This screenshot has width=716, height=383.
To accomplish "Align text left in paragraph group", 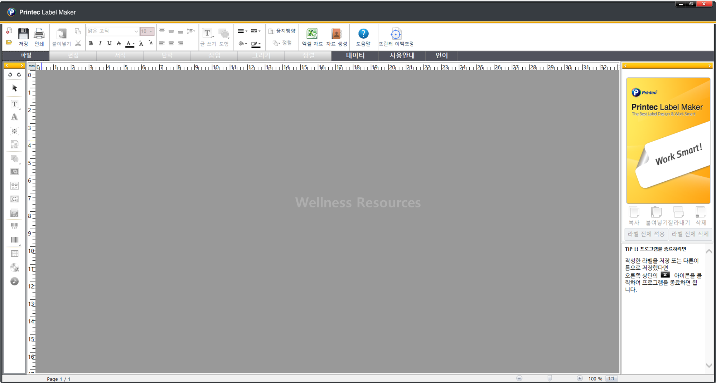I will 162,43.
